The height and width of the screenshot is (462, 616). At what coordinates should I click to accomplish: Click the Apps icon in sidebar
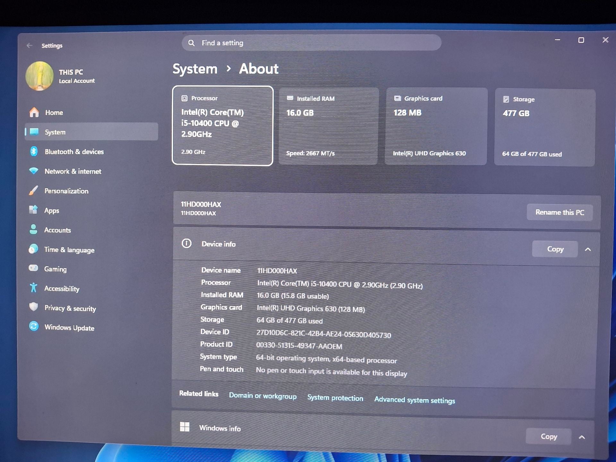point(33,210)
